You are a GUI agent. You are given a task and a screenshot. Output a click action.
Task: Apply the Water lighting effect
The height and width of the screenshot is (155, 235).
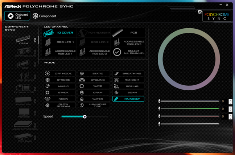[94, 99]
